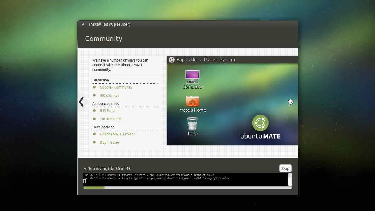This screenshot has height=211, width=375.
Task: Open the RSS Feed link
Action: 107,111
